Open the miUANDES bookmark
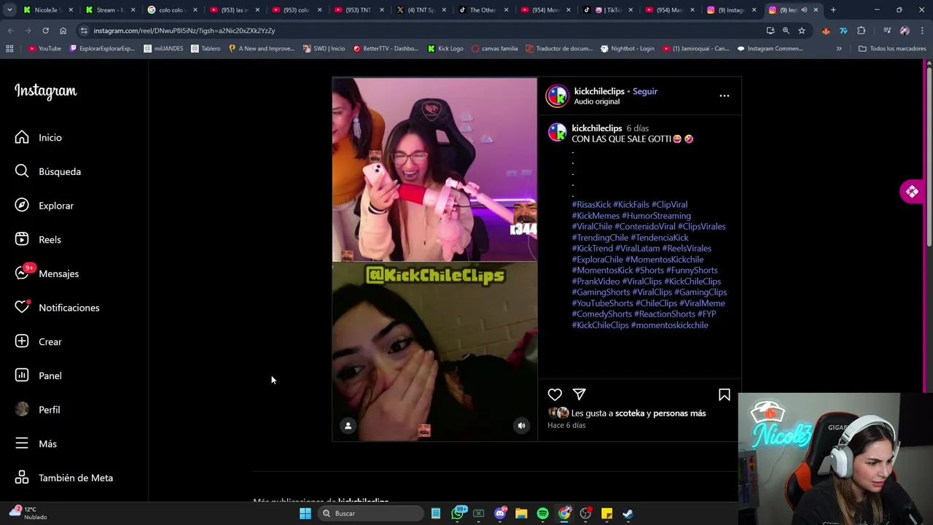The height and width of the screenshot is (525, 933). (x=163, y=49)
